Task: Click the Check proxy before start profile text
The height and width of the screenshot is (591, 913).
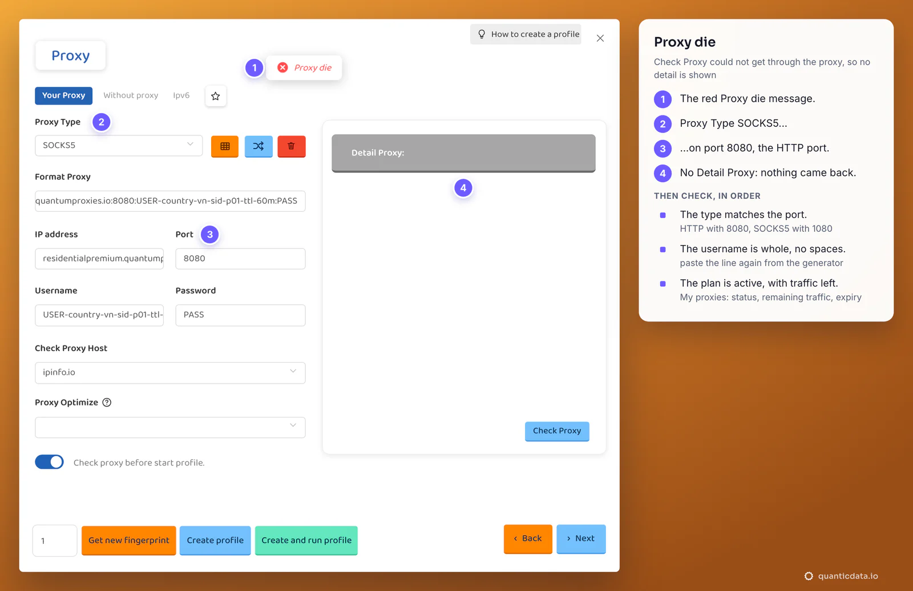Action: point(139,463)
